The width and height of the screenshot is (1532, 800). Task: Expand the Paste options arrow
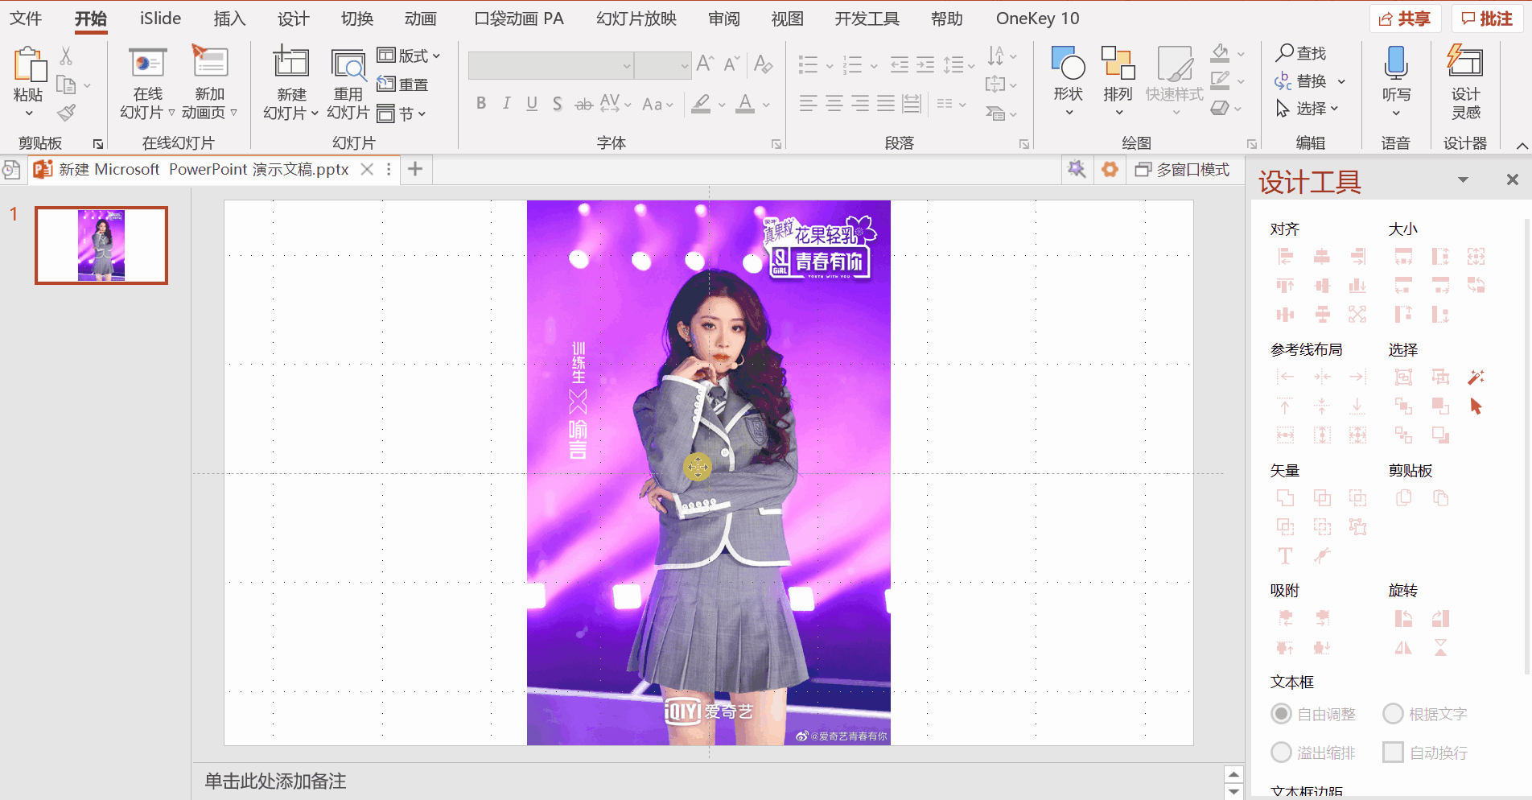29,113
